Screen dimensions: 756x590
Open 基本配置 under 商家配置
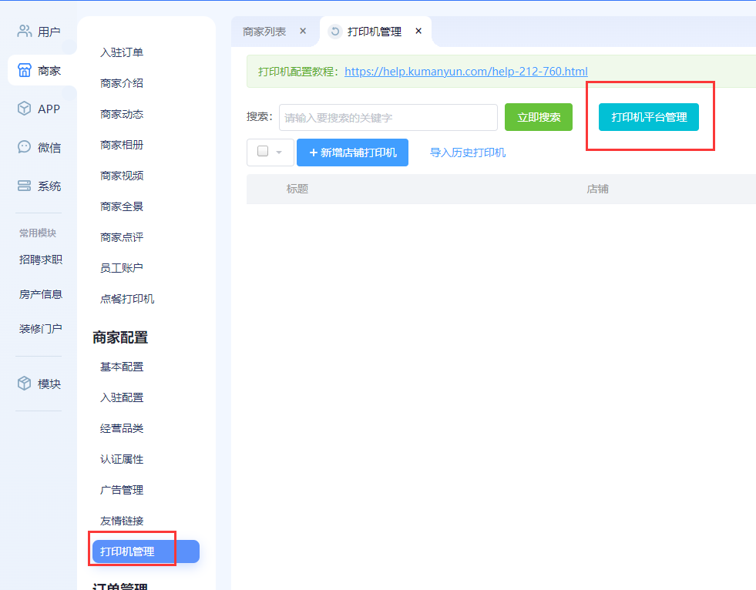point(122,367)
